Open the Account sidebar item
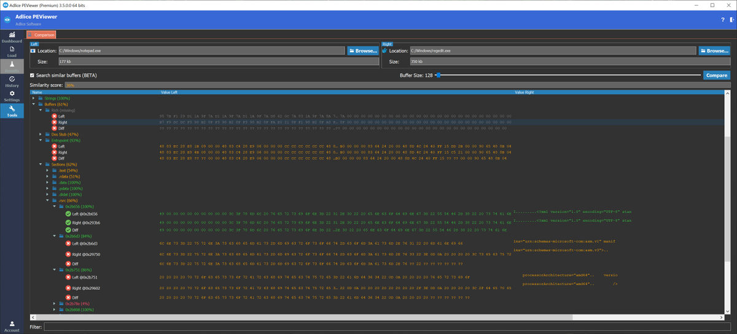Image resolution: width=737 pixels, height=334 pixels. [x=12, y=326]
